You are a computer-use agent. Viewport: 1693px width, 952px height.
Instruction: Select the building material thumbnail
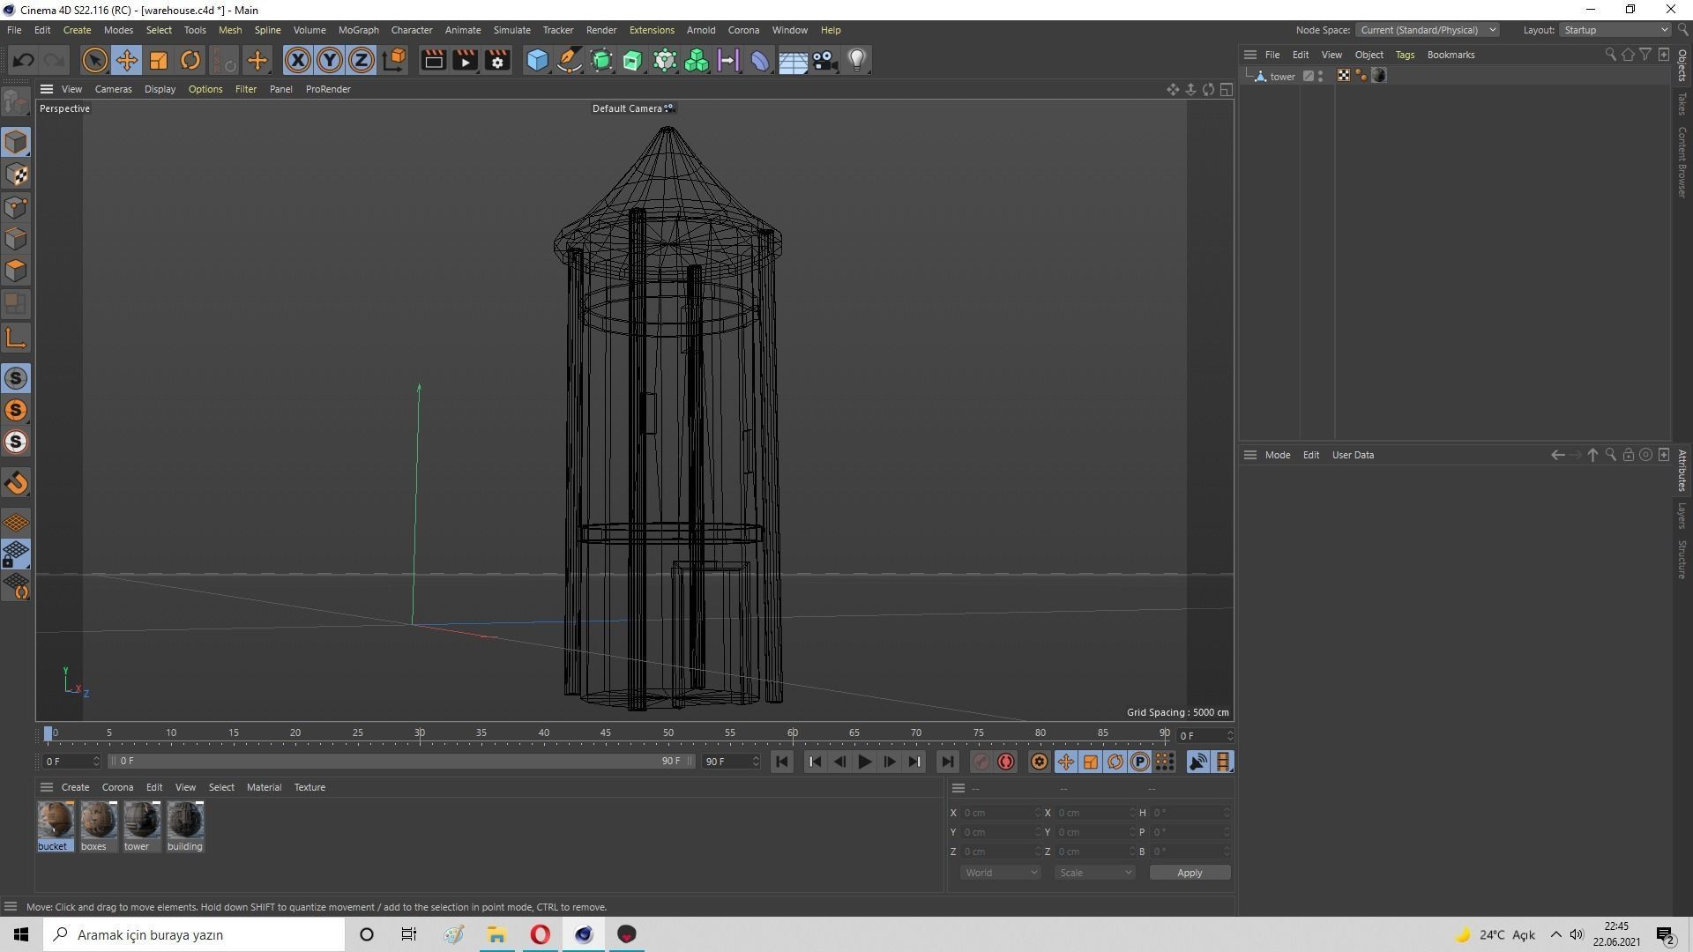(185, 826)
